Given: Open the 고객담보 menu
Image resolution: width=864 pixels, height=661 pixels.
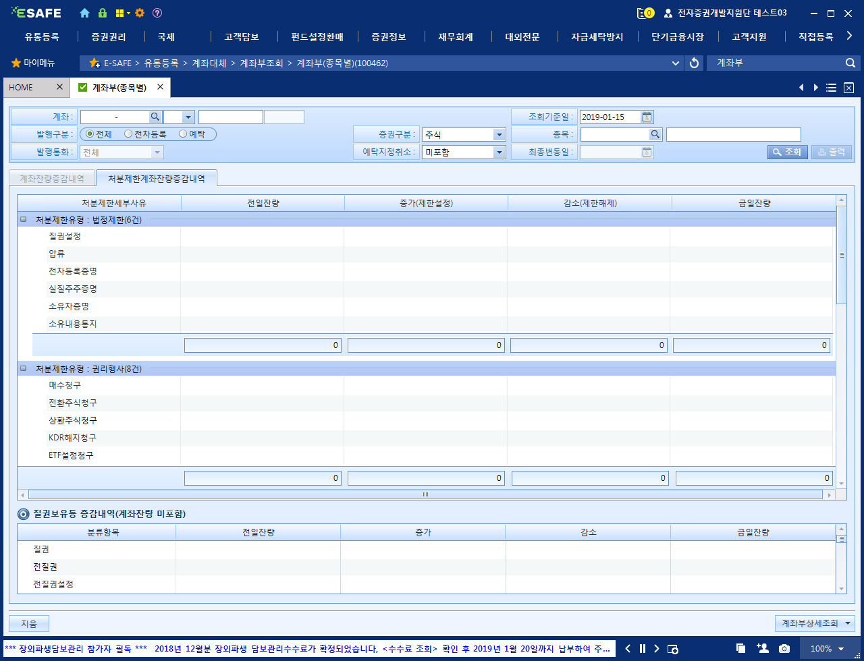Looking at the screenshot, I should (x=242, y=37).
